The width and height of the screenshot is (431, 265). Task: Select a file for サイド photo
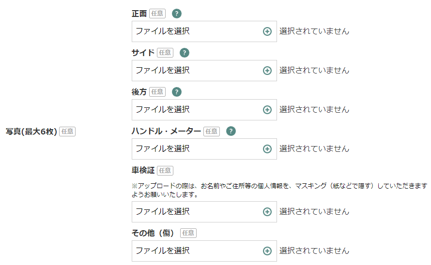coord(199,71)
